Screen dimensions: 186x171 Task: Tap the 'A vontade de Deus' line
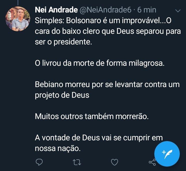(x=99, y=138)
